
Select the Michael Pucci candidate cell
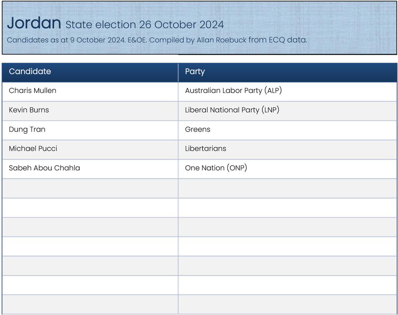coord(33,149)
